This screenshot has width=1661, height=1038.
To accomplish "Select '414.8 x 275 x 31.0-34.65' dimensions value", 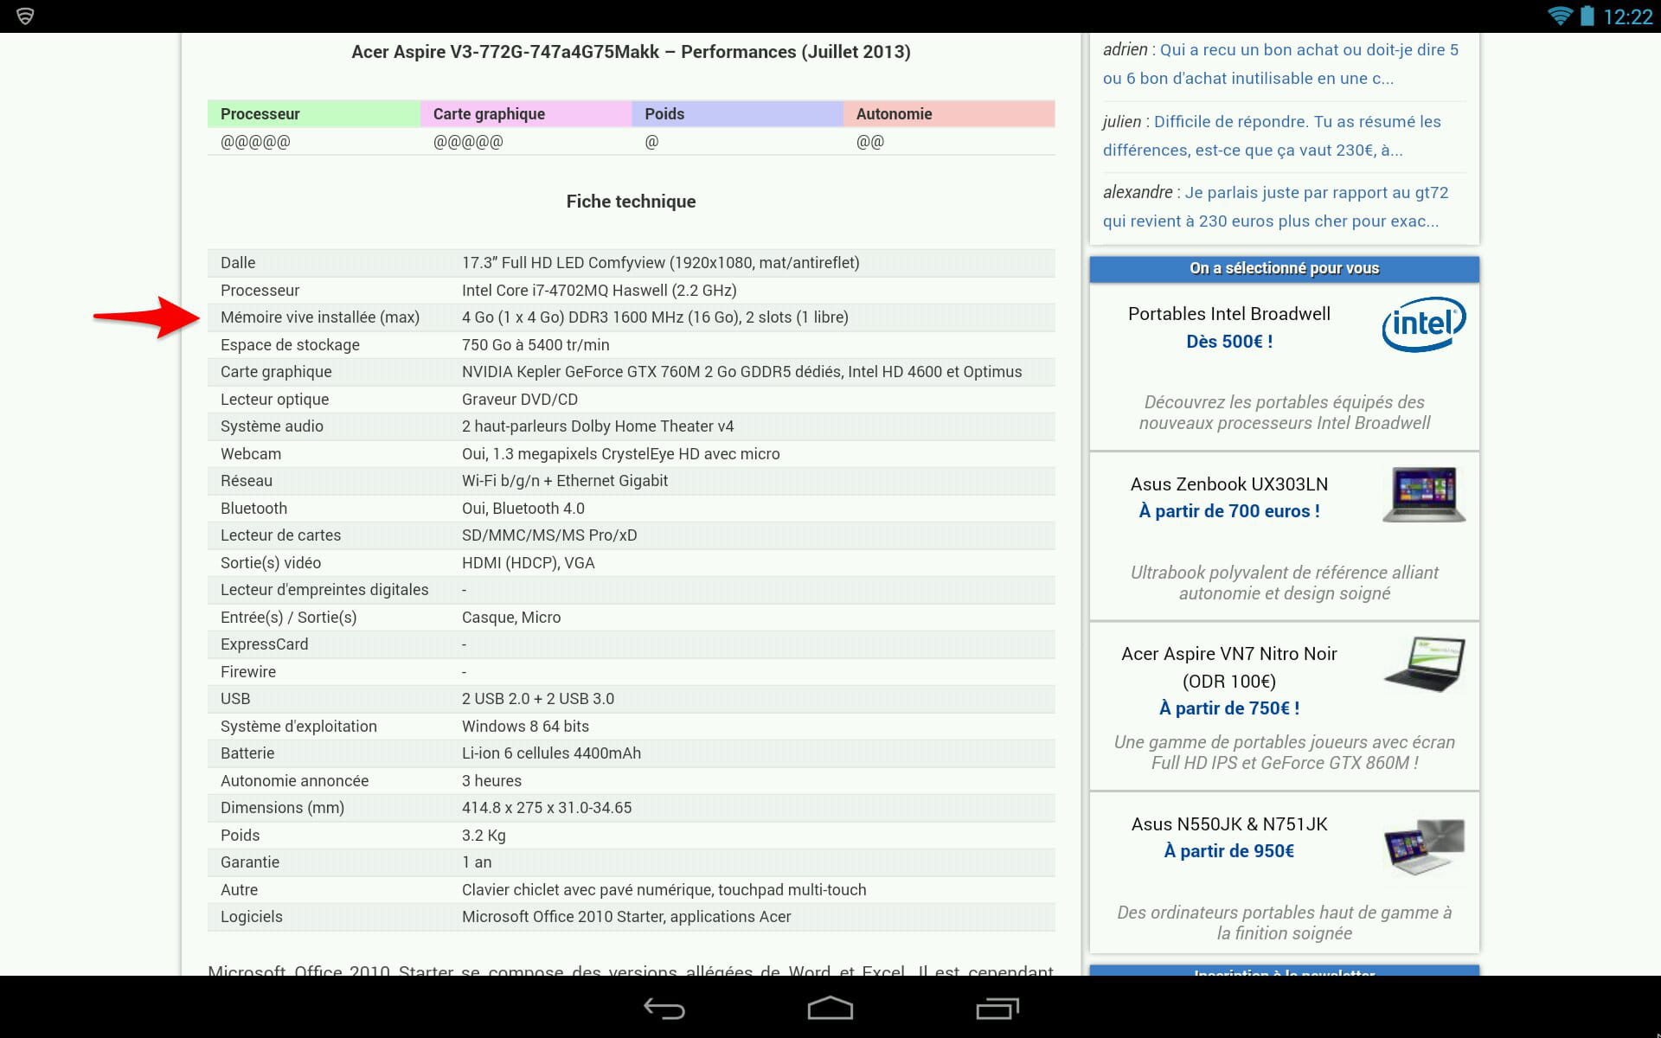I will click(546, 808).
